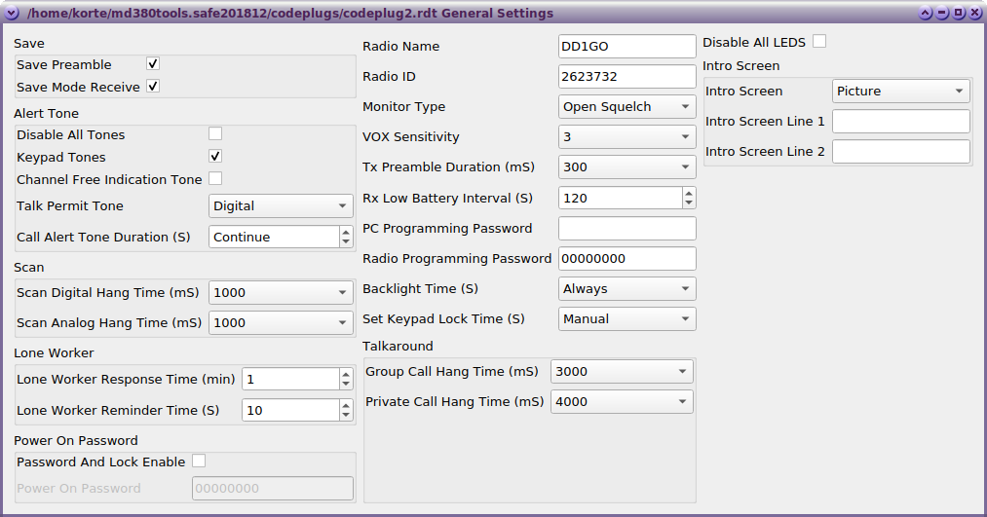Open the Talk Permit Tone dropdown
Viewport: 987px width, 517px height.
click(x=281, y=206)
